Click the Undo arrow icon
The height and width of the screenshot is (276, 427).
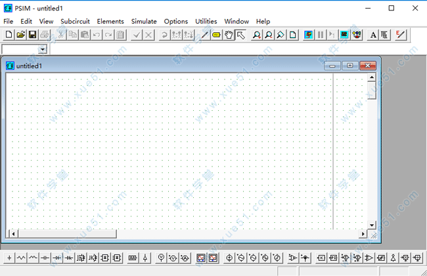pyautogui.click(x=97, y=35)
